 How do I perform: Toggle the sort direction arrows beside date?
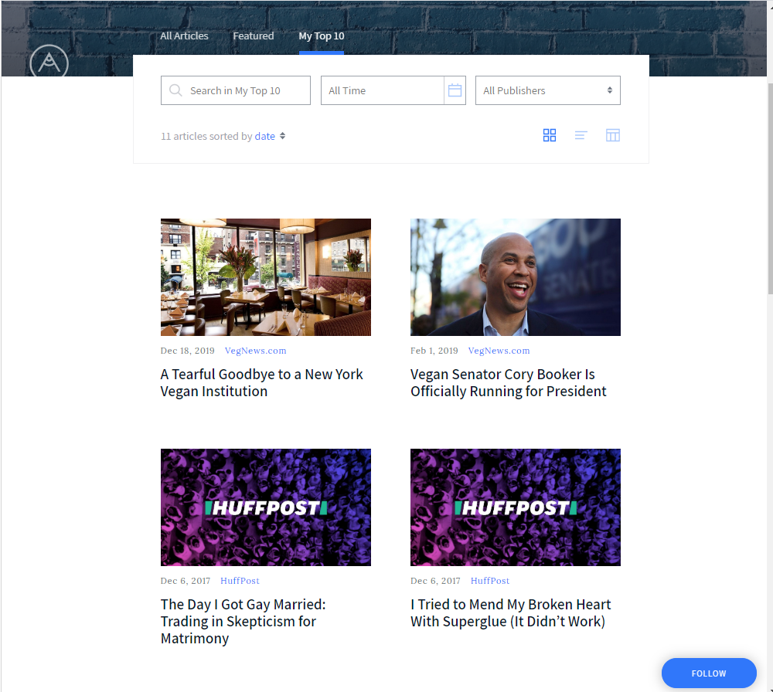point(282,136)
